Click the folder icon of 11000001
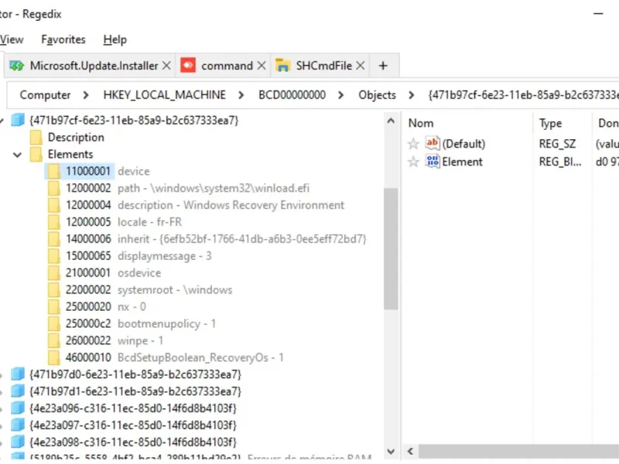 pyautogui.click(x=53, y=171)
